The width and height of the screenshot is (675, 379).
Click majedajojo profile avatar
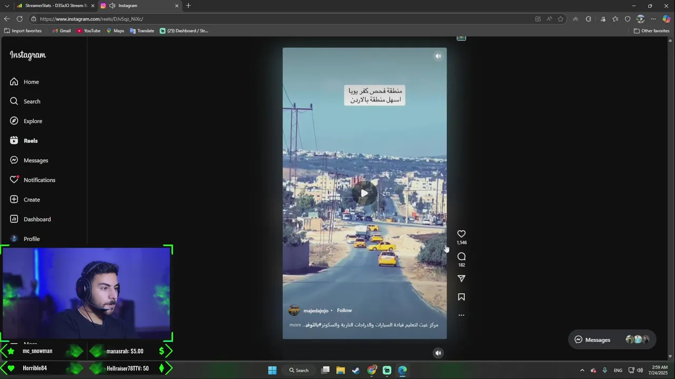294,311
